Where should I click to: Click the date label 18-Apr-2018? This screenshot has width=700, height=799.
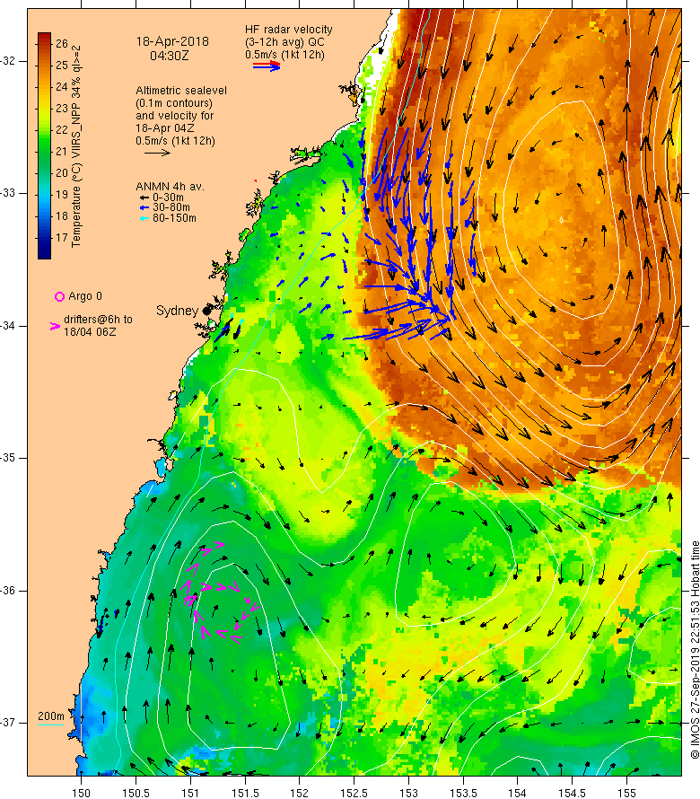pyautogui.click(x=172, y=42)
